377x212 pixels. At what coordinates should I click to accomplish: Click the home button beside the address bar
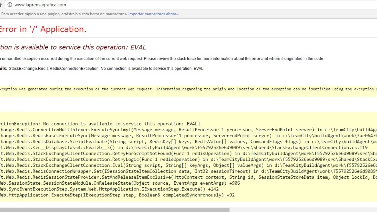coord(1,5)
